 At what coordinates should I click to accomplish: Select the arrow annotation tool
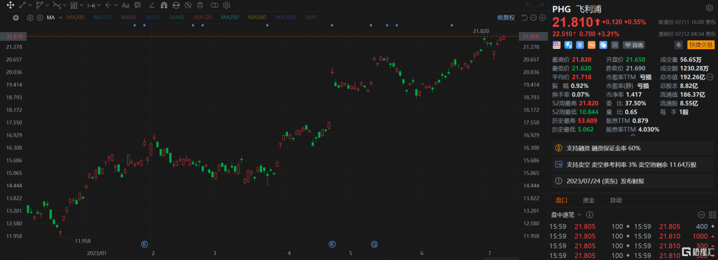[x=108, y=5]
